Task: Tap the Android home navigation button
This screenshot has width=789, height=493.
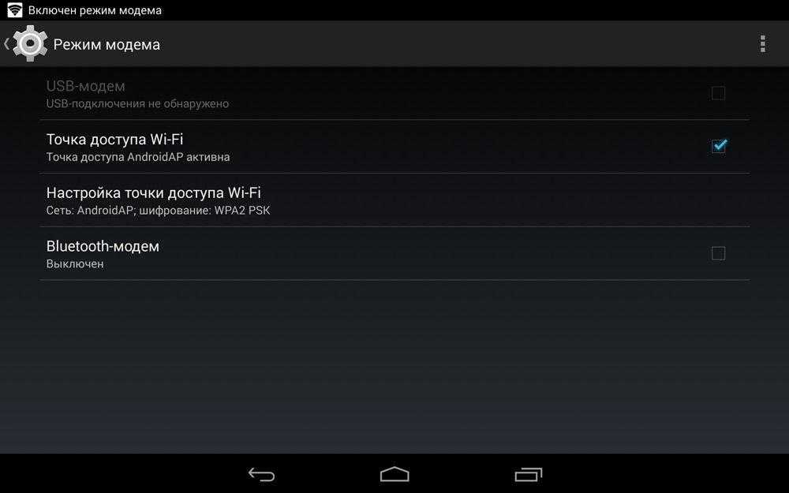Action: (394, 474)
